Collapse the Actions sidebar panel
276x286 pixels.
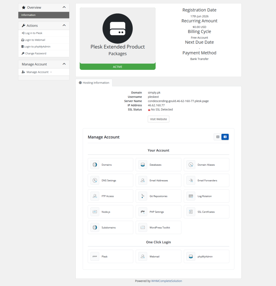click(x=64, y=25)
